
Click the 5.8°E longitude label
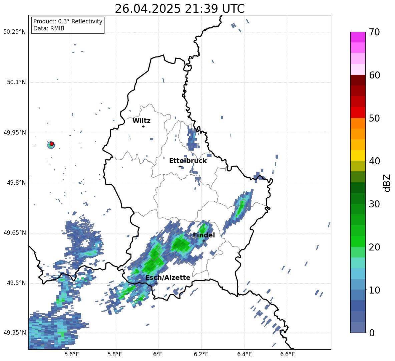click(x=115, y=354)
